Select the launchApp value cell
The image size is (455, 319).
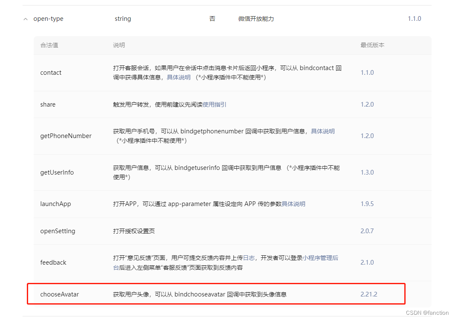pos(55,204)
